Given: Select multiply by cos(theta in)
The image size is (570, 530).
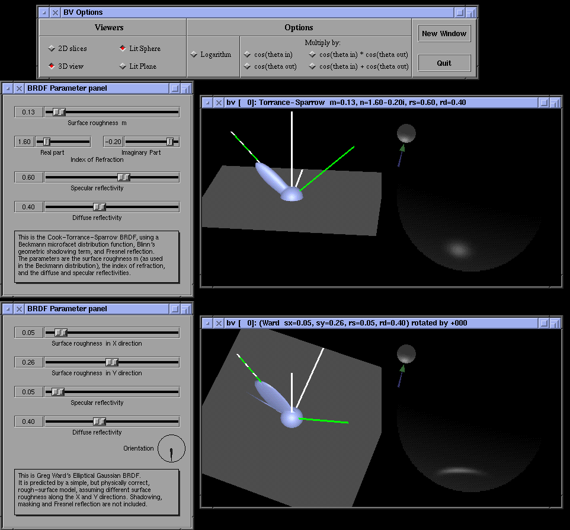Looking at the screenshot, I should (248, 55).
